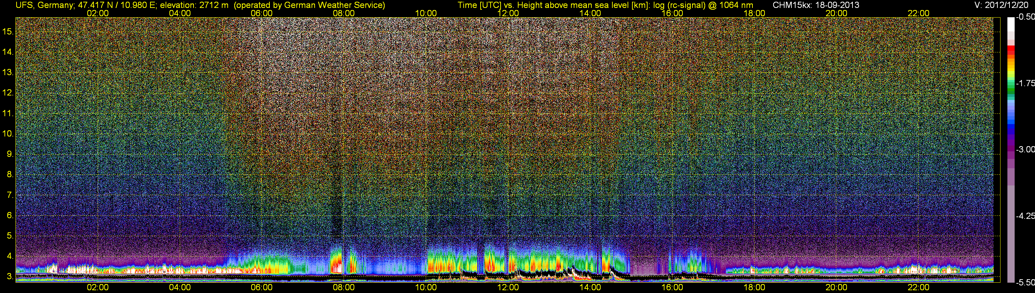Select the 5 km height axis label
Viewport: 1035px width, 293px height.
tap(10, 235)
